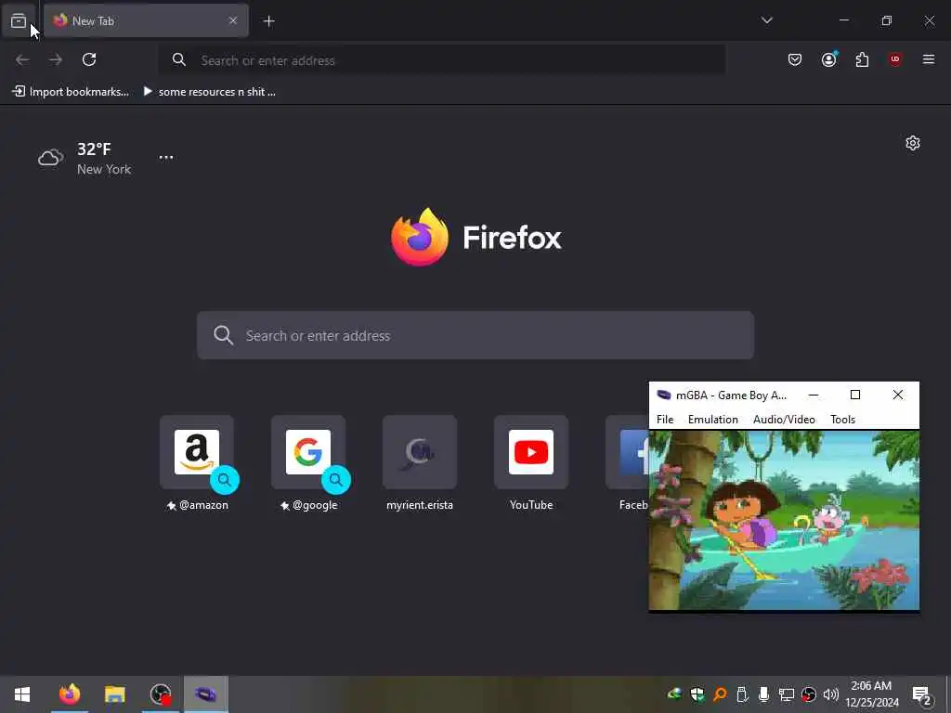This screenshot has width=951, height=713.
Task: Open the 'some resources n shit' bookmark
Action: [x=209, y=92]
